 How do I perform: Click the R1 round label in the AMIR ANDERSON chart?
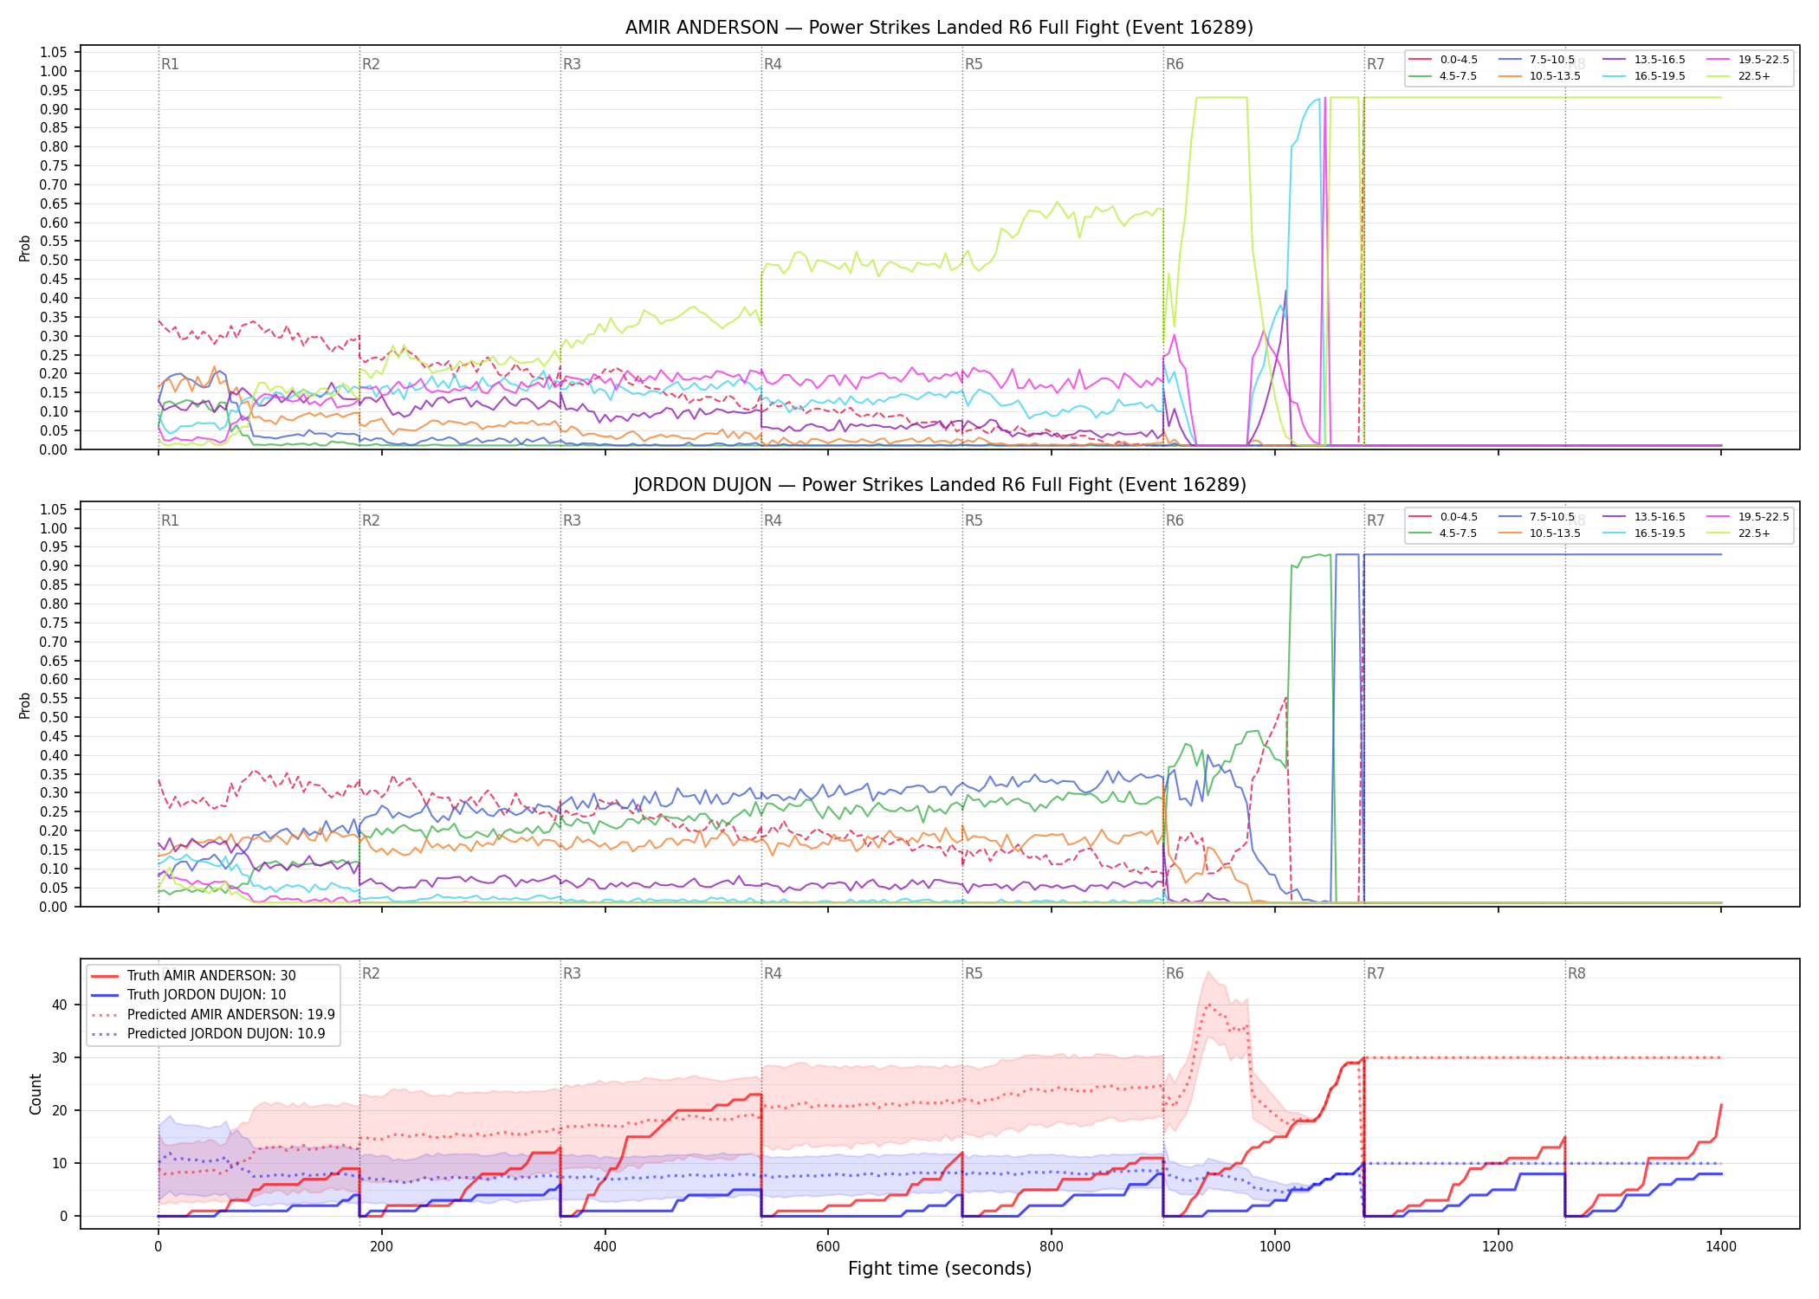pos(170,64)
